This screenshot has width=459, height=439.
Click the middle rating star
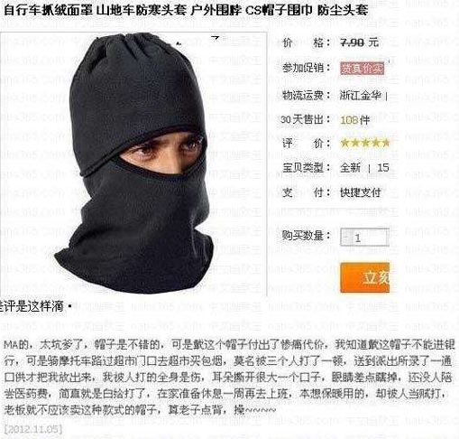click(x=365, y=143)
